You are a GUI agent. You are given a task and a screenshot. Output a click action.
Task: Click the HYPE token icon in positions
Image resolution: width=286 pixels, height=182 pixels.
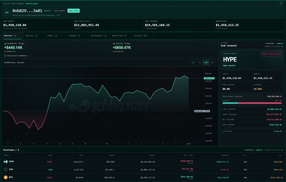click(5, 161)
